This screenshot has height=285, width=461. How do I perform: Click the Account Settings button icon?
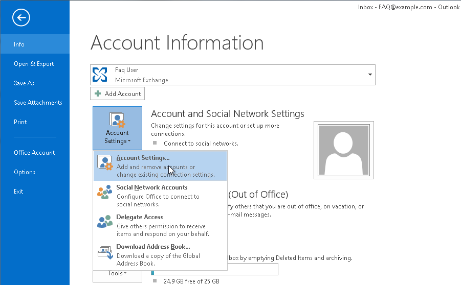(117, 120)
